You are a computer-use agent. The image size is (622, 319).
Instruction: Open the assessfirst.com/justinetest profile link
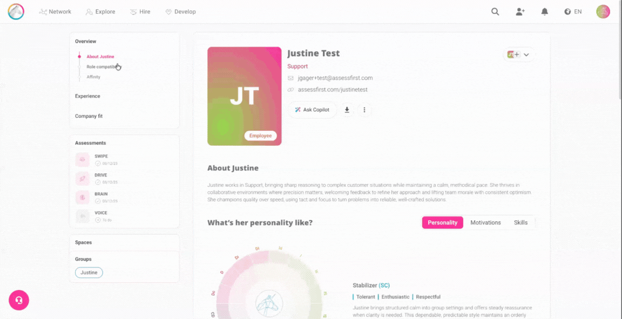tap(333, 90)
